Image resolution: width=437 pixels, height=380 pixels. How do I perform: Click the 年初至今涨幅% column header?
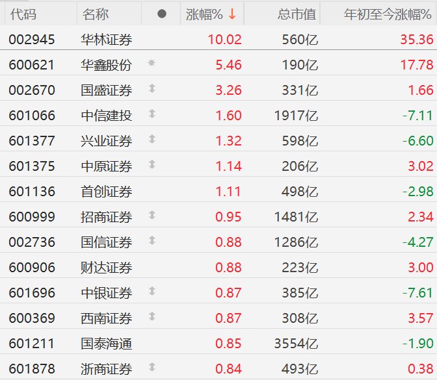point(388,14)
